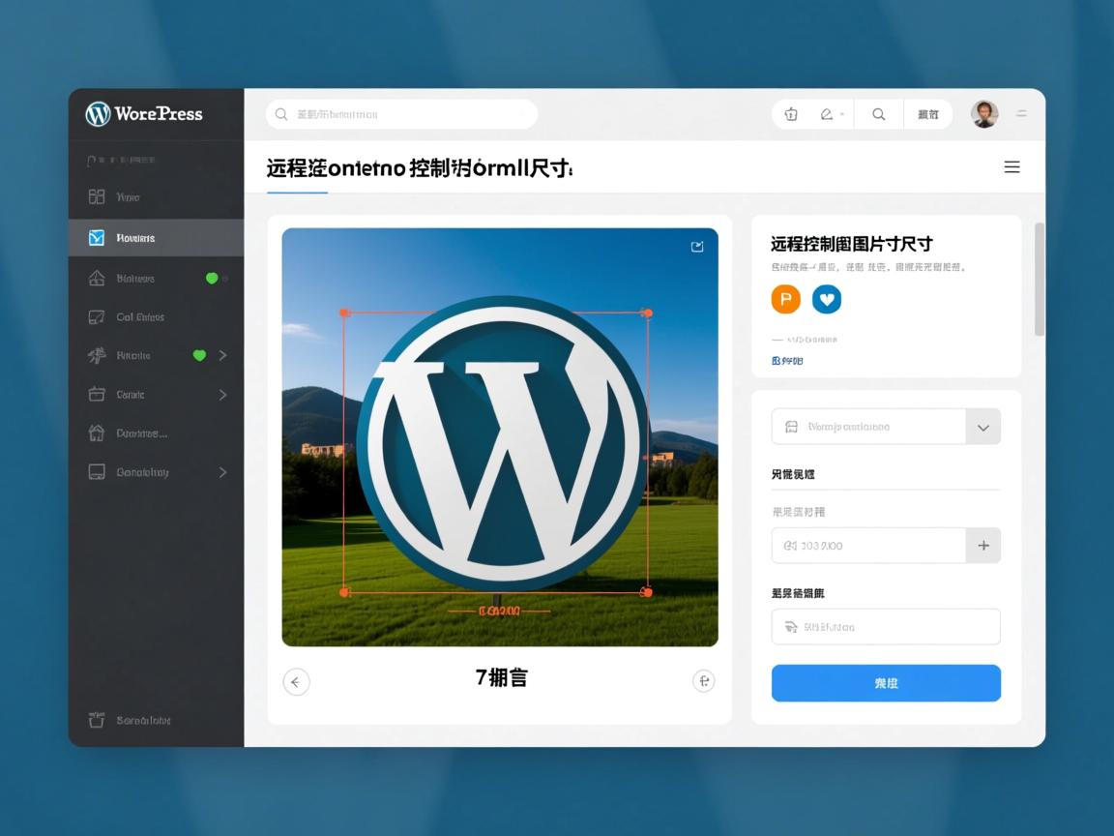Open the hamburger menu above the right panel
Image resolution: width=1114 pixels, height=836 pixels.
[1011, 166]
